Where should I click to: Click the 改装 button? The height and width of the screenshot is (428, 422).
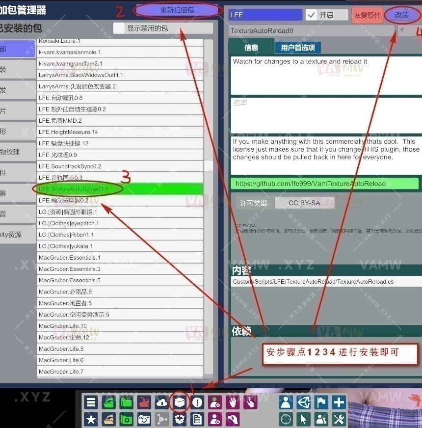coord(402,15)
